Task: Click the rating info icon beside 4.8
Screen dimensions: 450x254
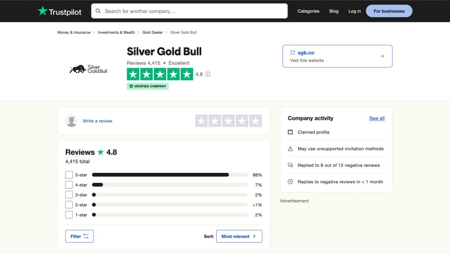Action: click(208, 74)
